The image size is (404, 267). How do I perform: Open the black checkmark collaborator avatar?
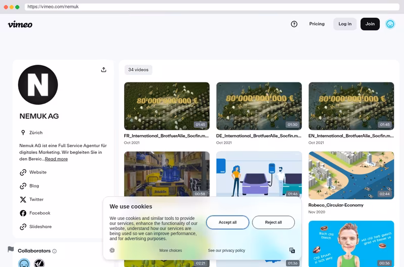click(39, 263)
